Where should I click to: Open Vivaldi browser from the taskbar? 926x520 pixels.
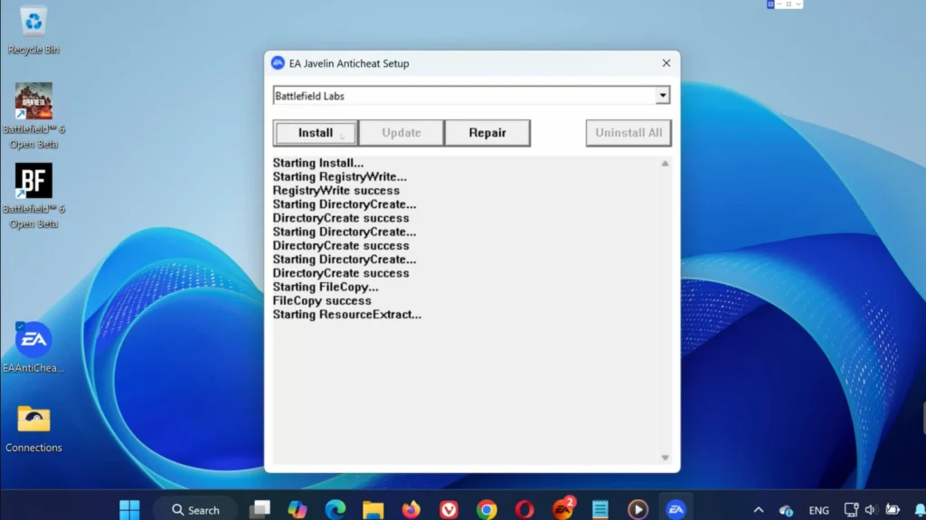click(x=449, y=509)
